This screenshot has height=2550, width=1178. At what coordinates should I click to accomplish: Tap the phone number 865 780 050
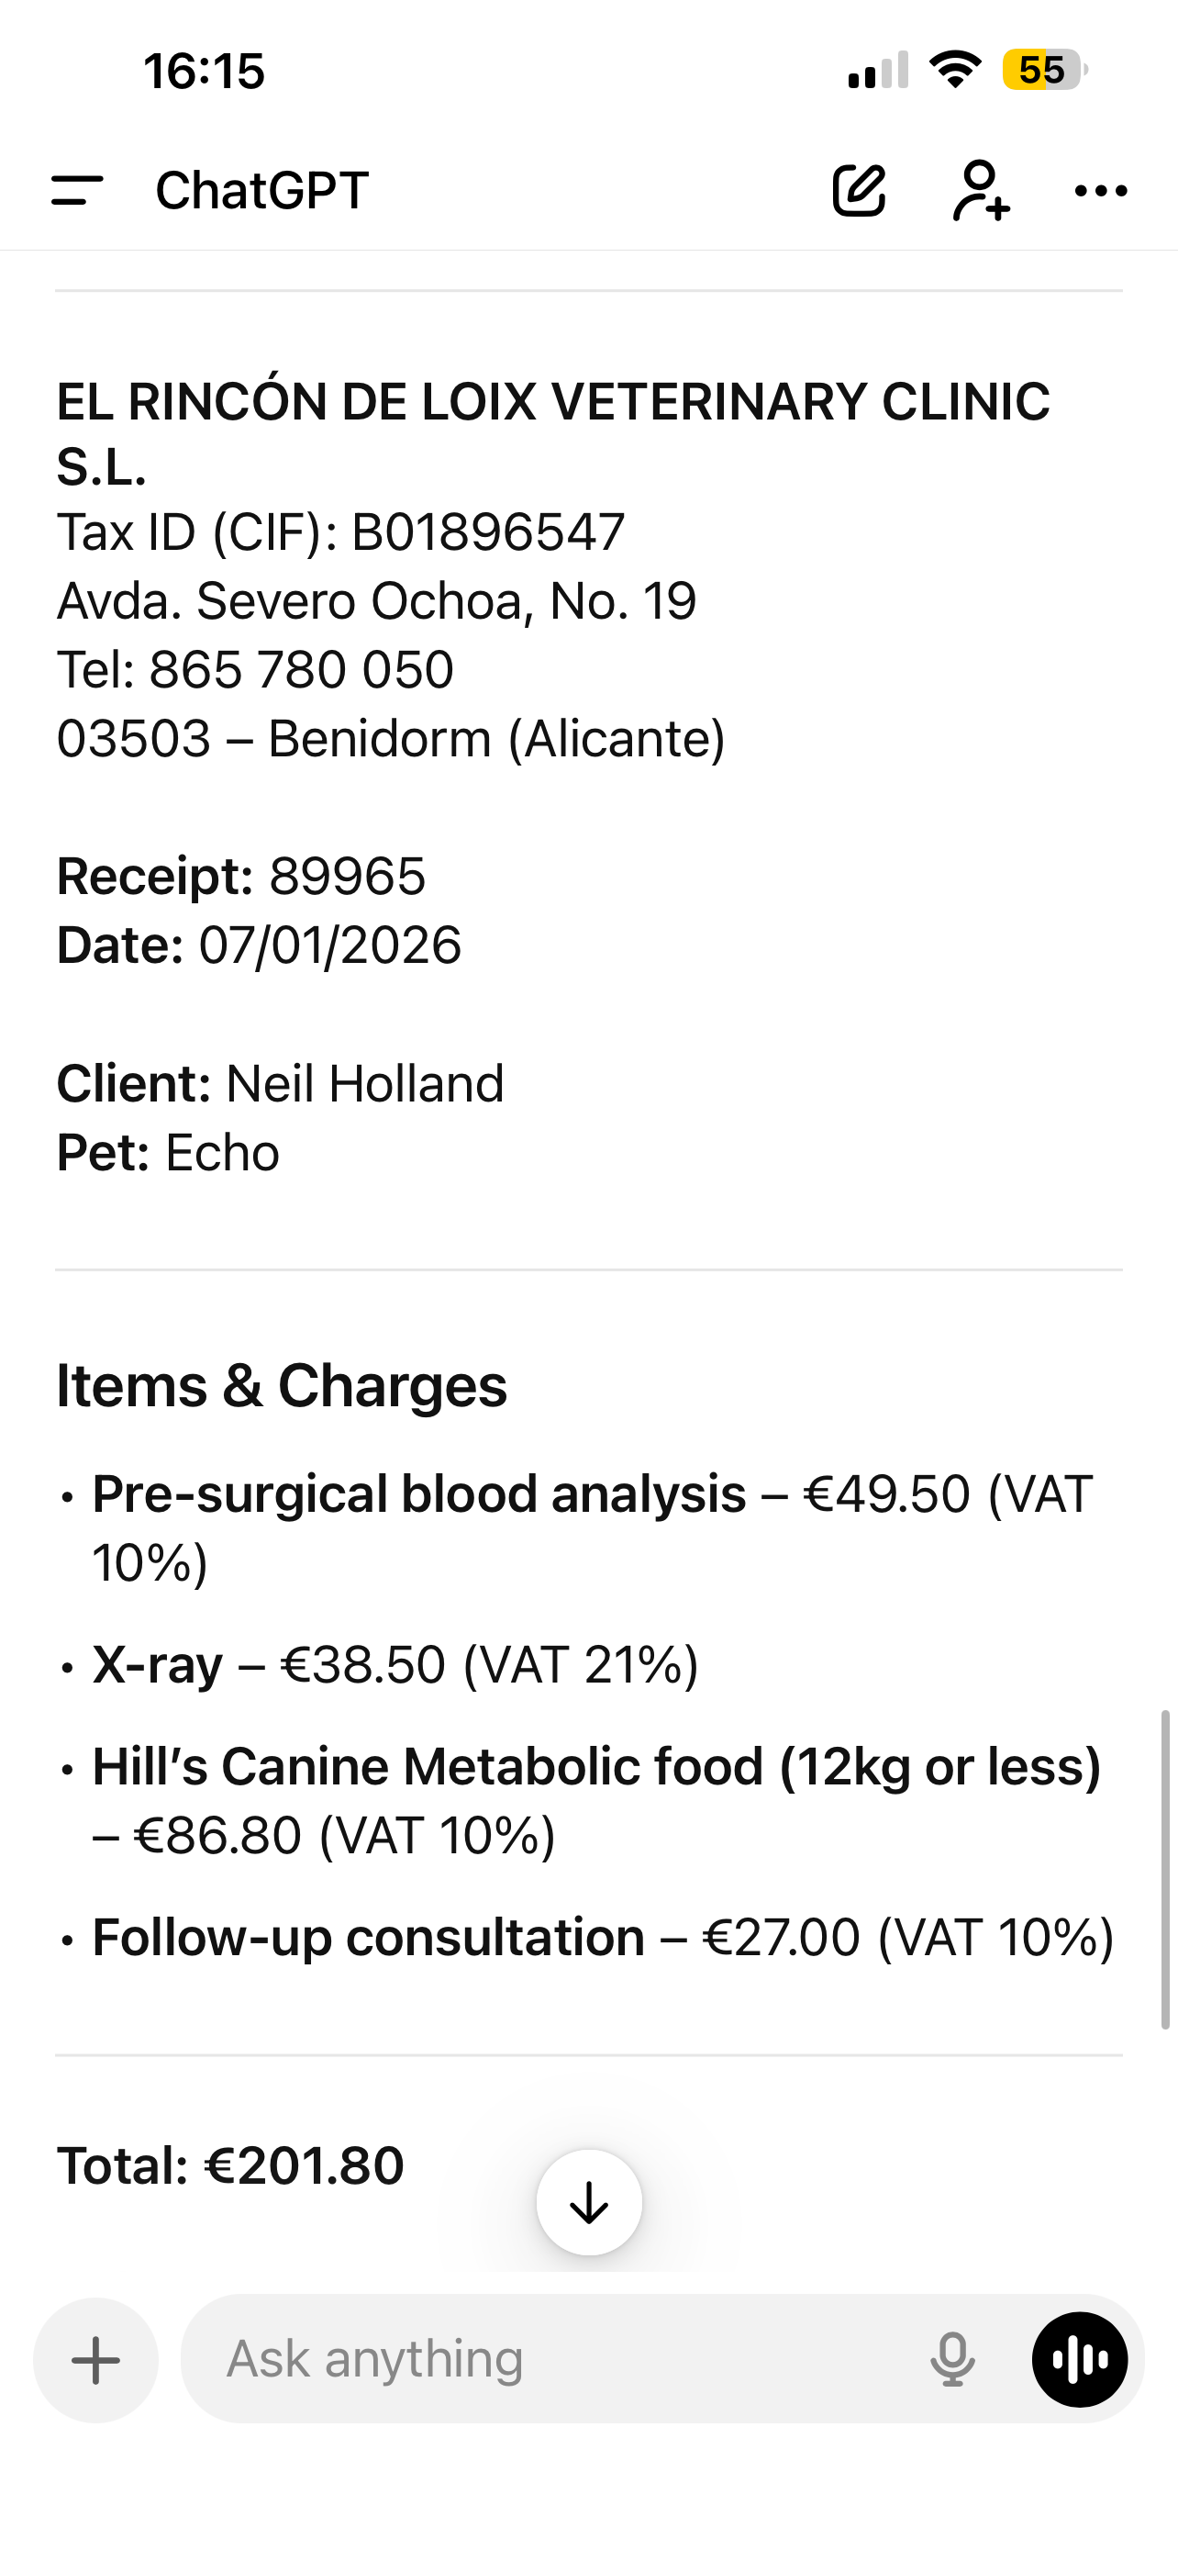coord(302,669)
